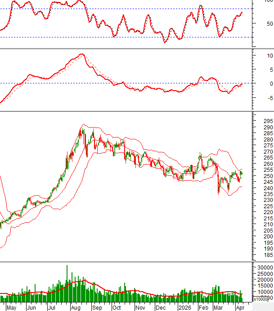Click the Feb label on the time axis
Viewport: 274px width, 311px height.
tap(203, 308)
